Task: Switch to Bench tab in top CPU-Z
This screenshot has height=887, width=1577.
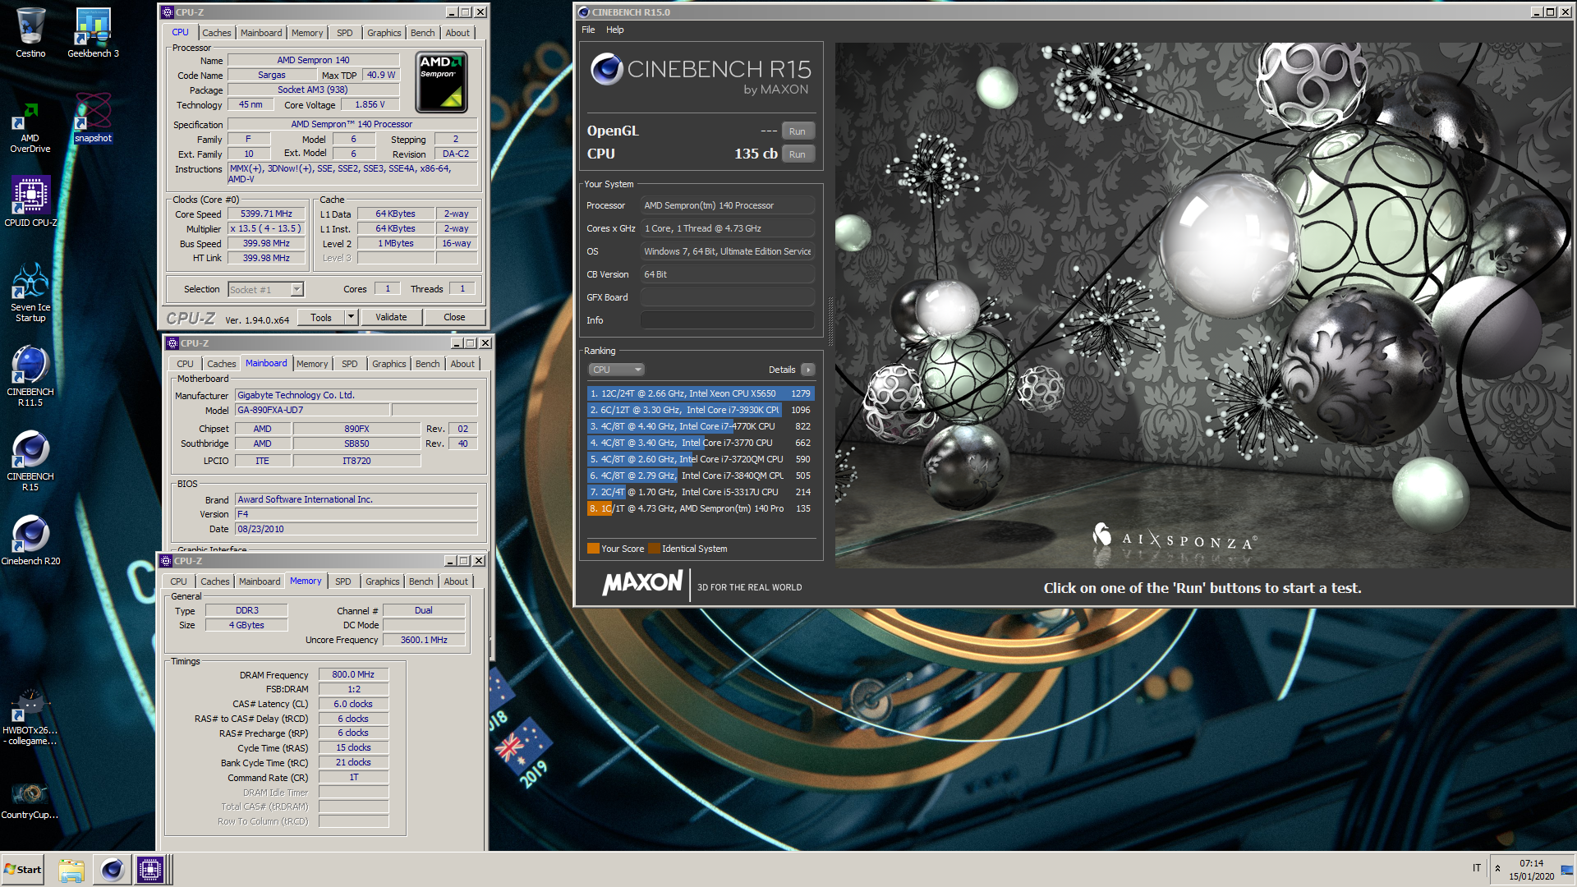Action: click(423, 33)
